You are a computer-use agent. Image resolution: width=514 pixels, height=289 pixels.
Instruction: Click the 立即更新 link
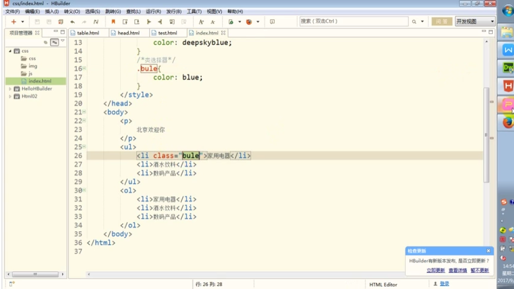436,270
